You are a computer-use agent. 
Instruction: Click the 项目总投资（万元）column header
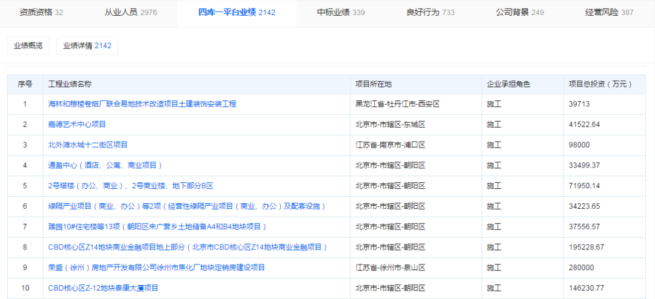(605, 84)
